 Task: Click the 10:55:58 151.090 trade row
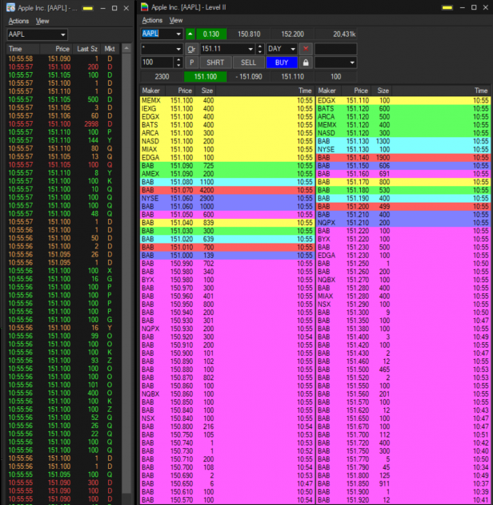pyautogui.click(x=64, y=59)
